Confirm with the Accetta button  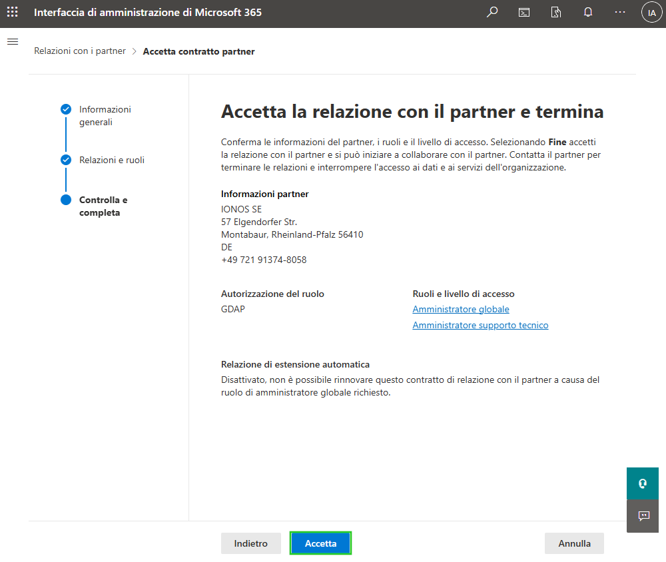[x=321, y=543]
